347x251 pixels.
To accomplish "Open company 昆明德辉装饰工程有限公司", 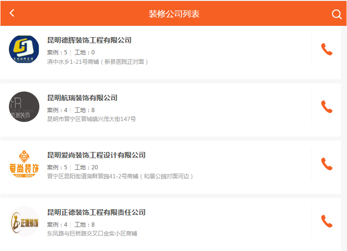I will tap(90, 40).
